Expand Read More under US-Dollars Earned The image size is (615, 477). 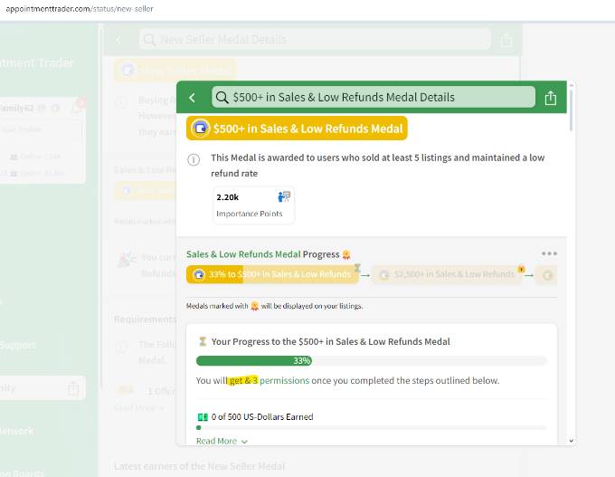point(222,441)
